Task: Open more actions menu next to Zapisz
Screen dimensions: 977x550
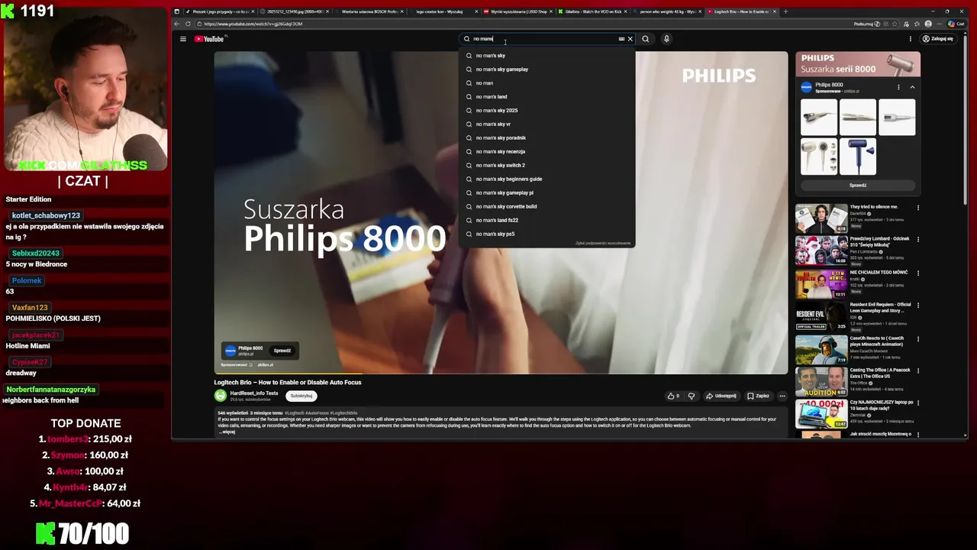Action: tap(782, 396)
